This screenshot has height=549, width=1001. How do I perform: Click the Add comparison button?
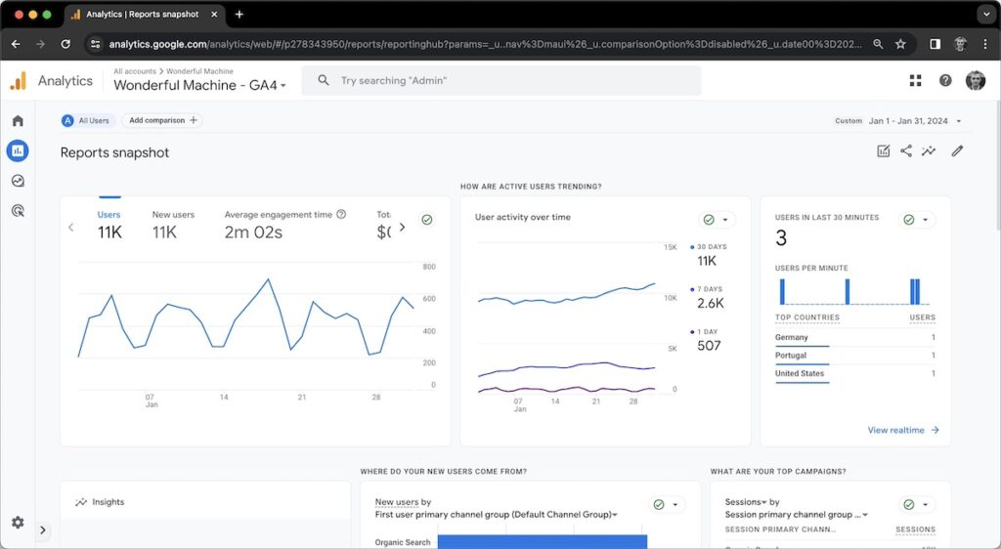[161, 120]
